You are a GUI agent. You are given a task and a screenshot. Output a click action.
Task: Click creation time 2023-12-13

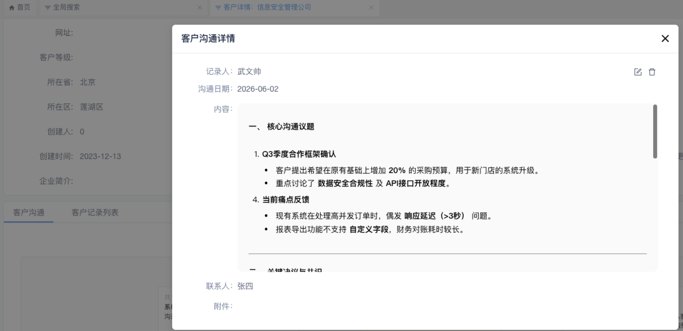(x=100, y=156)
